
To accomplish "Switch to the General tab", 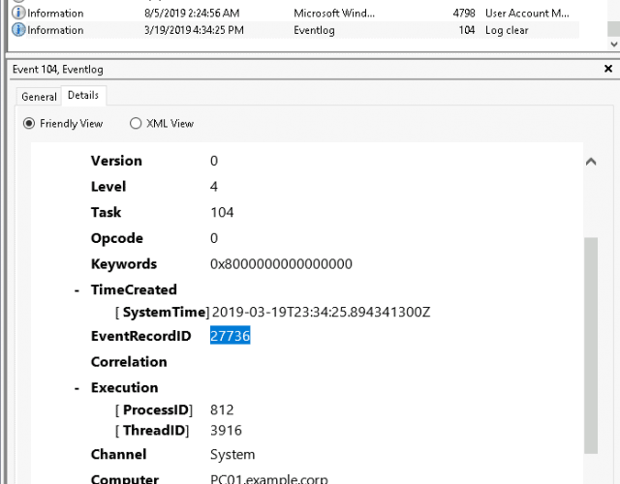I will (x=39, y=97).
